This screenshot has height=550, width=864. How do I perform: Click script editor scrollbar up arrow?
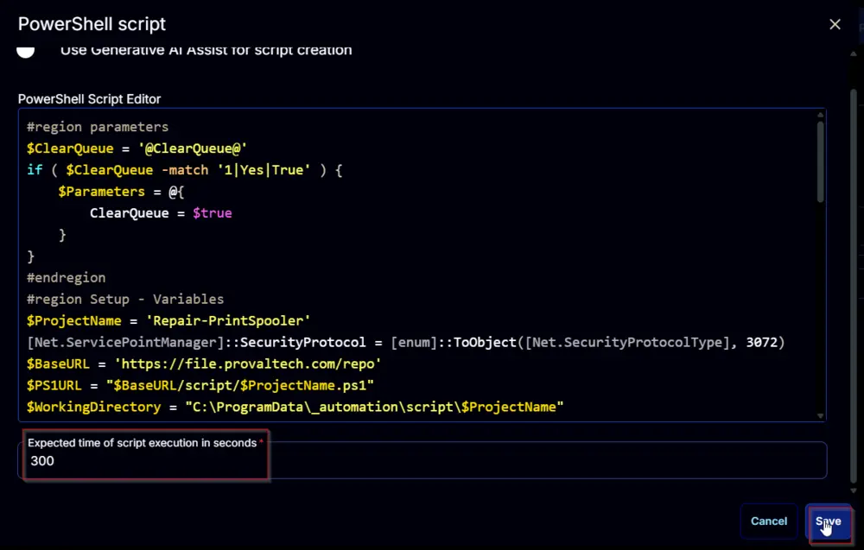point(821,115)
